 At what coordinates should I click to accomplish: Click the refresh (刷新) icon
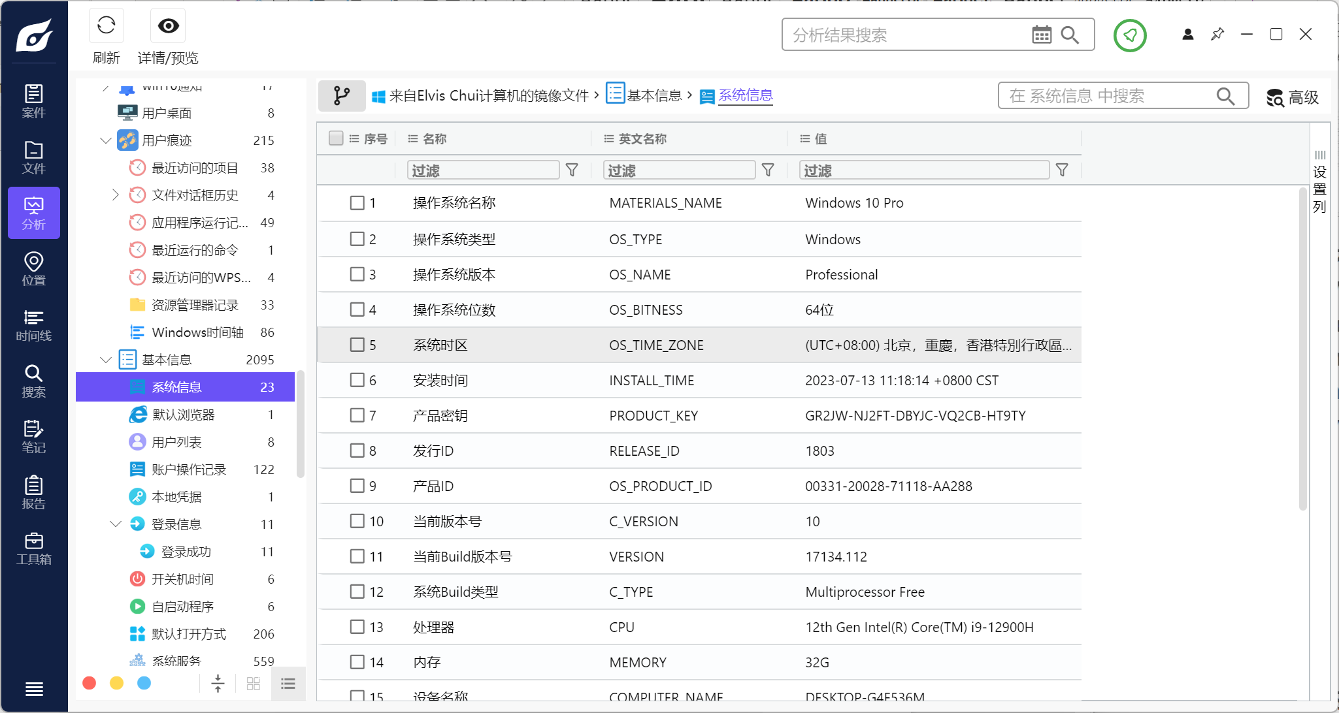pyautogui.click(x=106, y=26)
